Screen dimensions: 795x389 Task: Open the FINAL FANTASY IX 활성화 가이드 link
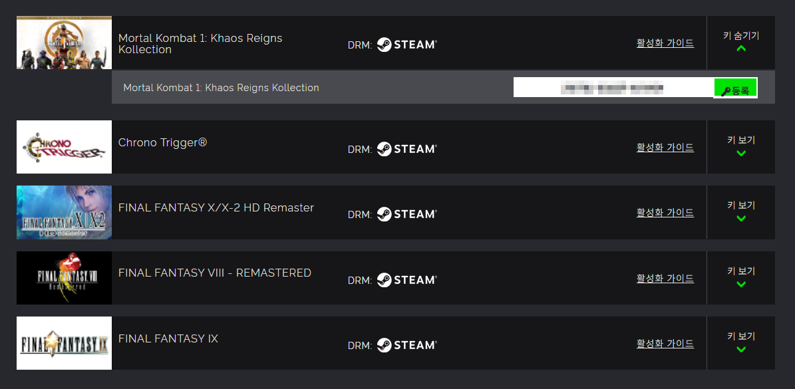(665, 344)
